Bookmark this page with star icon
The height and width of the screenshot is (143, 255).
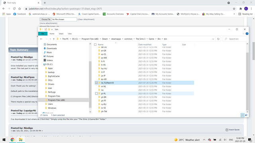(234, 9)
